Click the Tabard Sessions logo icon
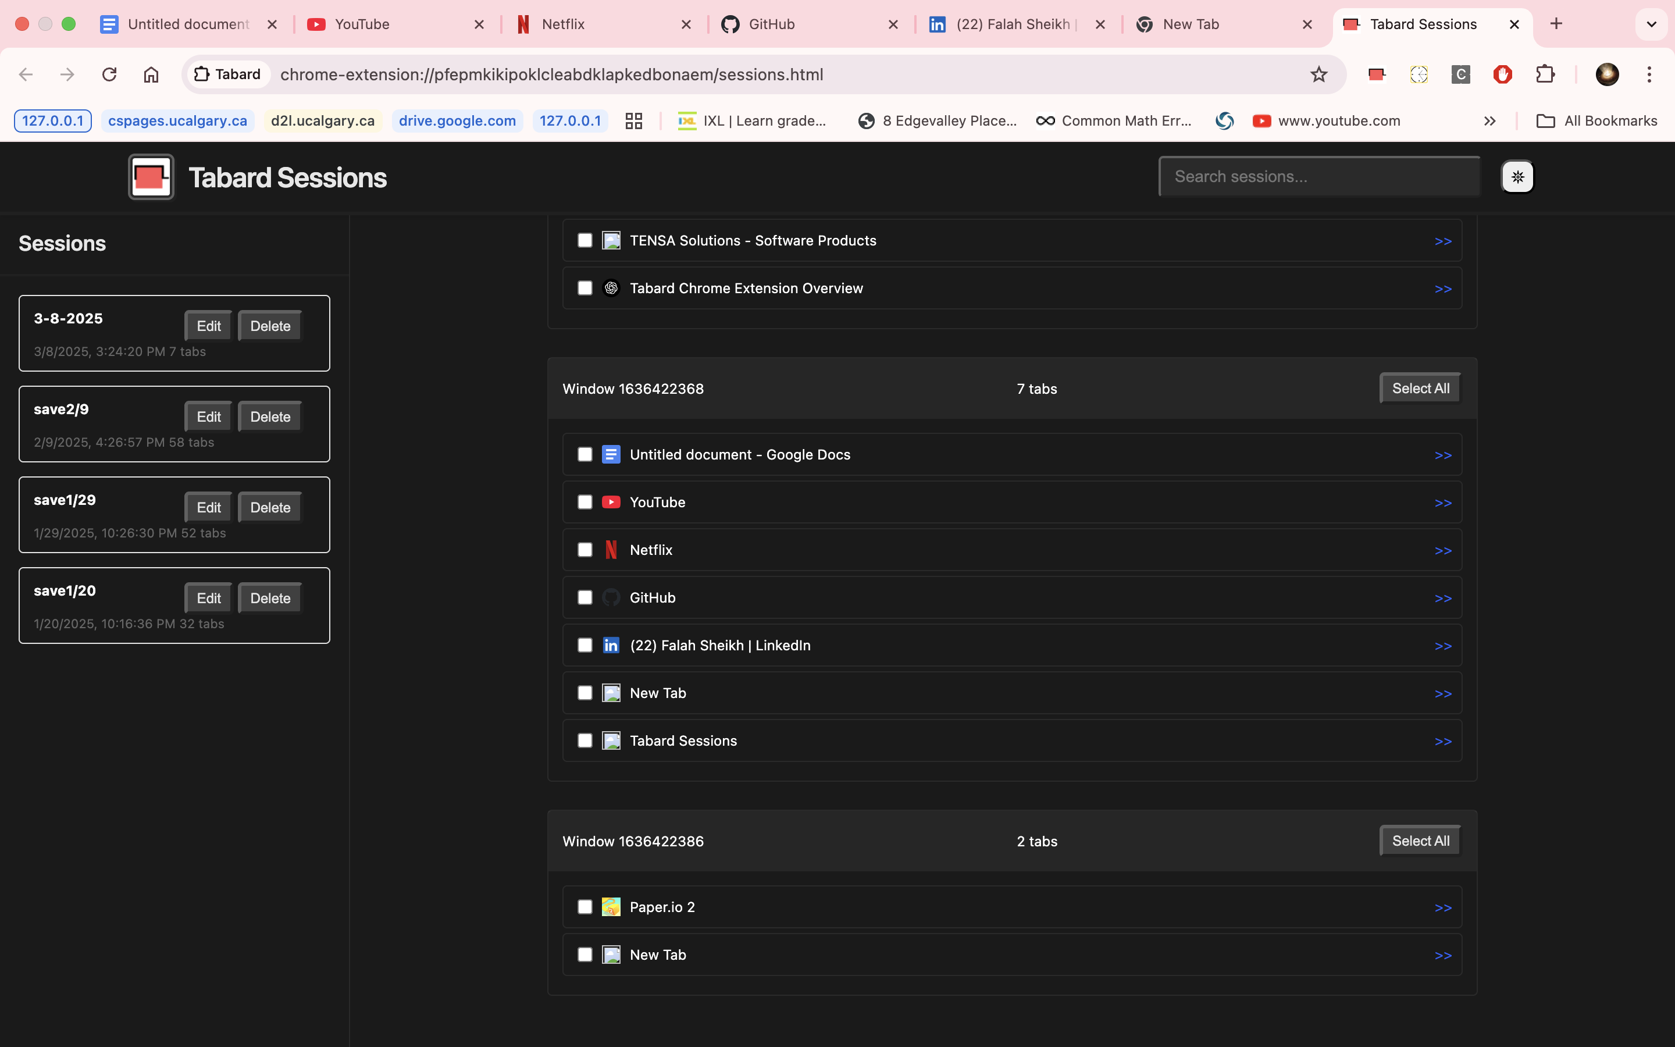Image resolution: width=1675 pixels, height=1047 pixels. click(151, 177)
